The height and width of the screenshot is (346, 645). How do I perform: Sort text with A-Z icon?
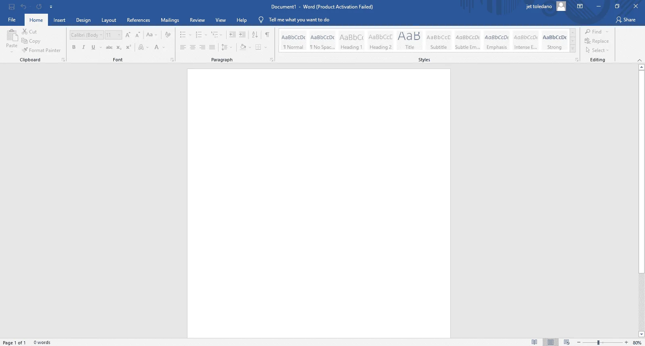click(x=255, y=35)
